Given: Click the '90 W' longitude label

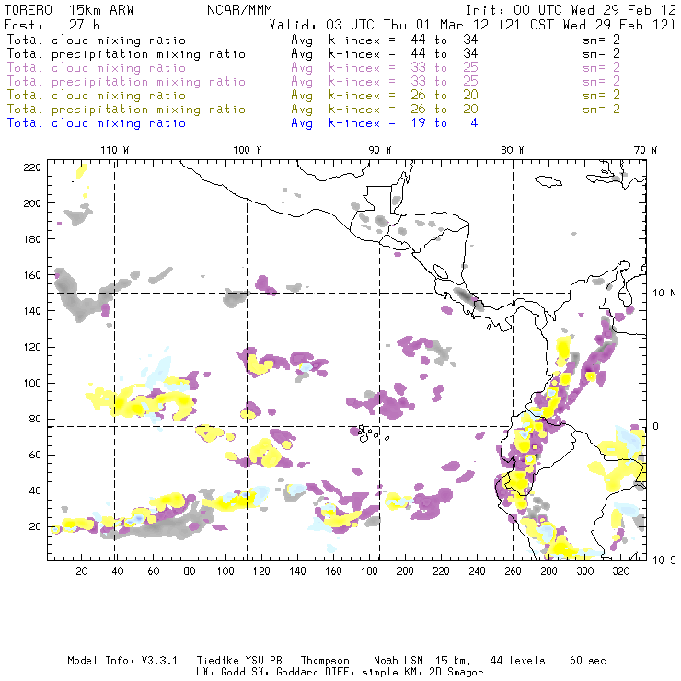Looking at the screenshot, I should 380,150.
